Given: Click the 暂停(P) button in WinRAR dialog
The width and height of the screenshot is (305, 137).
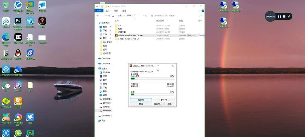Looking at the screenshot, I should tap(164, 100).
